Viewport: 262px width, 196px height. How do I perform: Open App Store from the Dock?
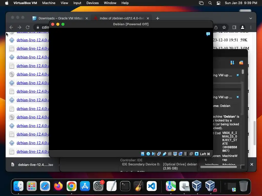point(85,186)
